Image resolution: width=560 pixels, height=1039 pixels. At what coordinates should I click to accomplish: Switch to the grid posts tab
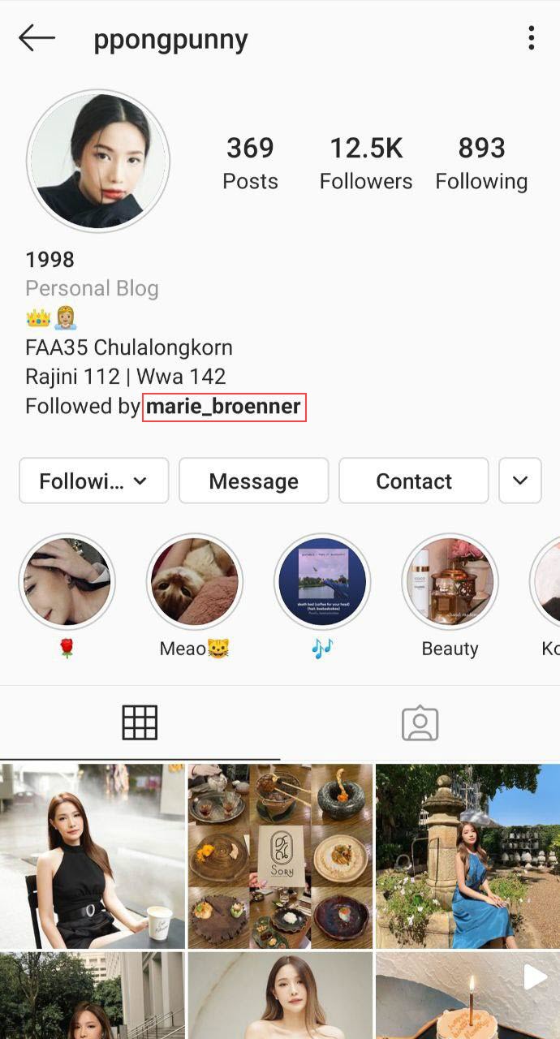140,722
